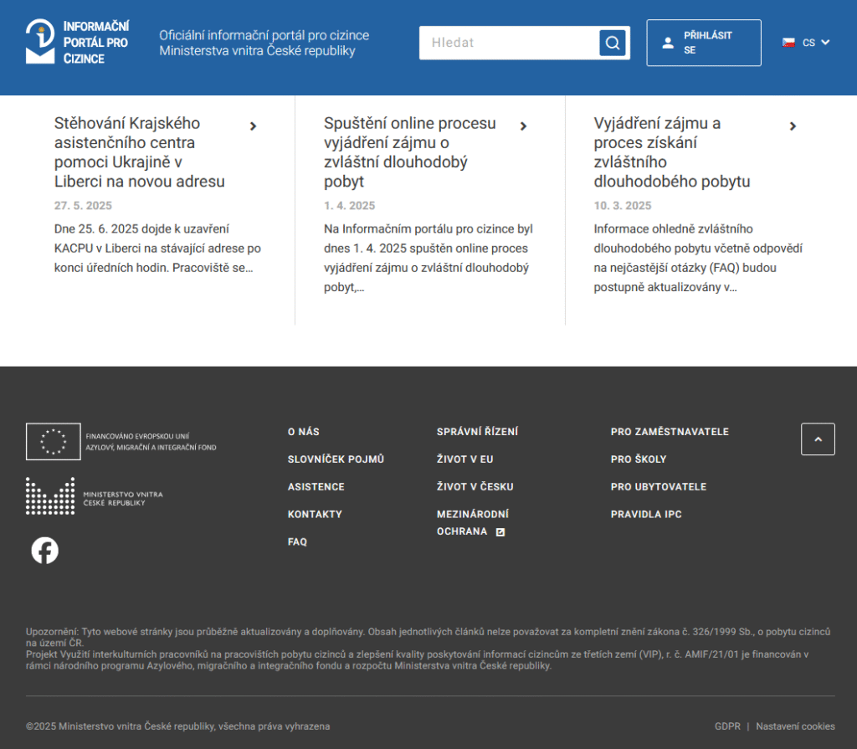Open the O nás footer link

click(x=303, y=432)
